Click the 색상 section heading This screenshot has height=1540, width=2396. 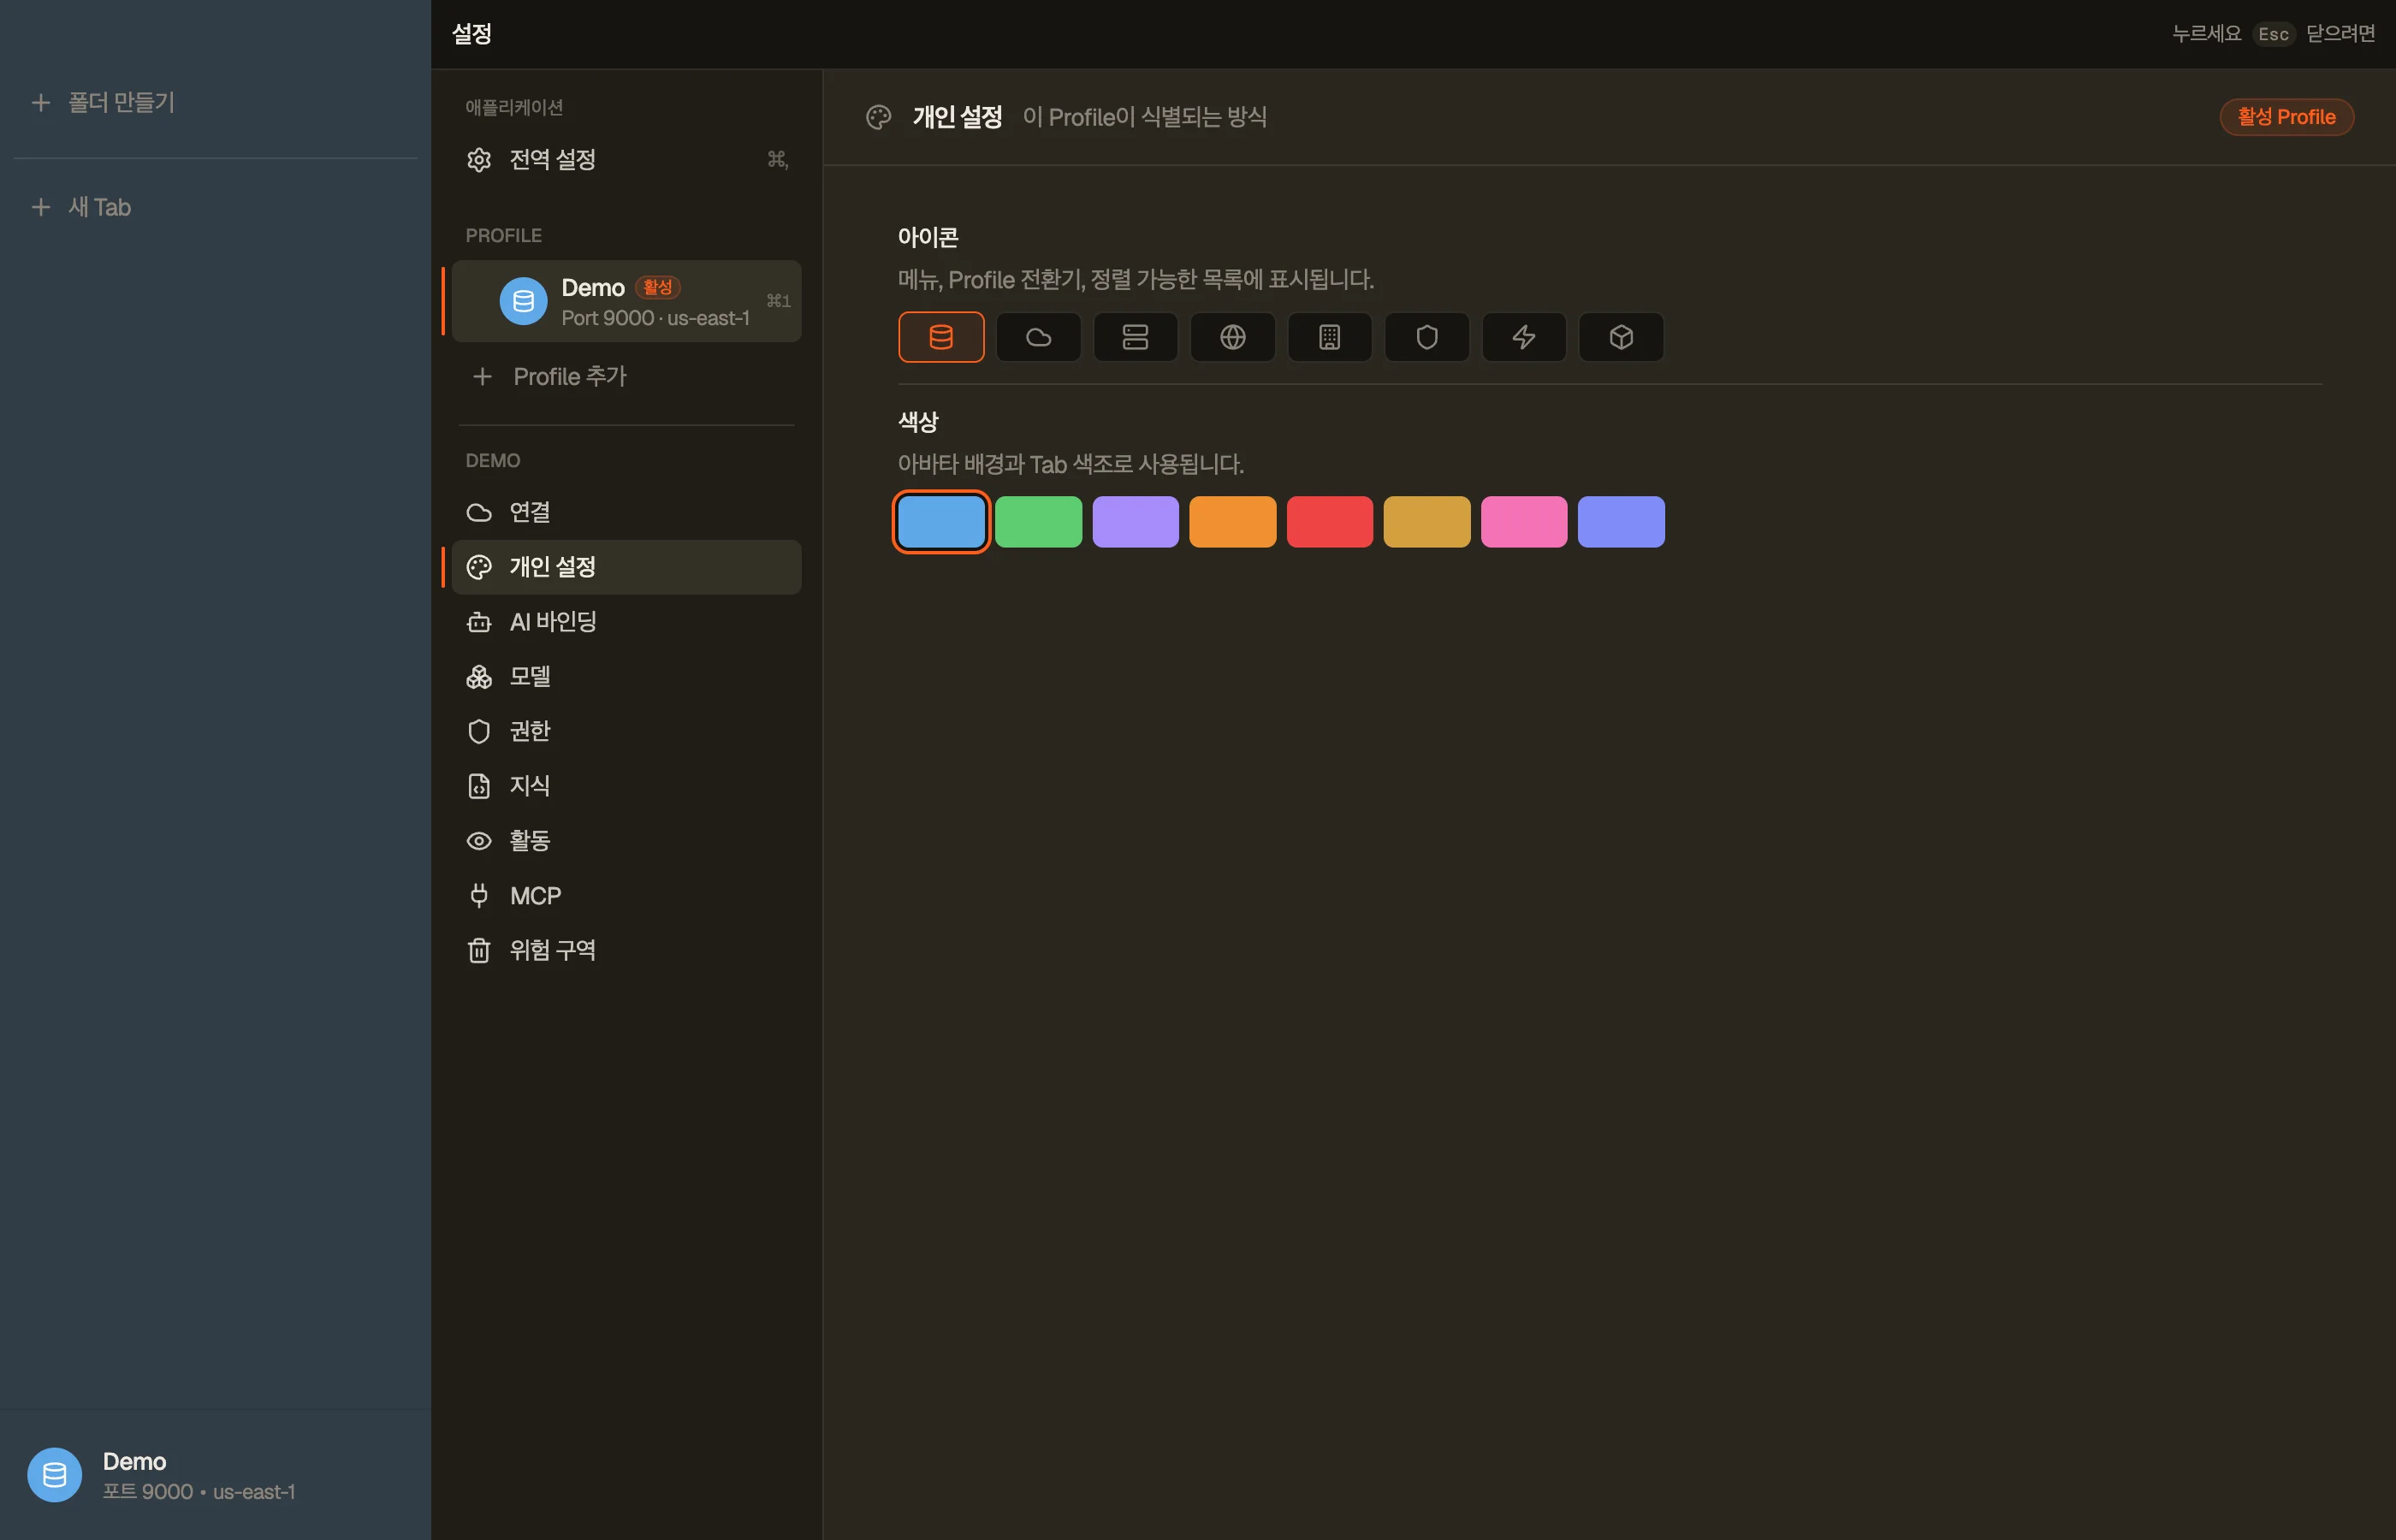[x=918, y=422]
